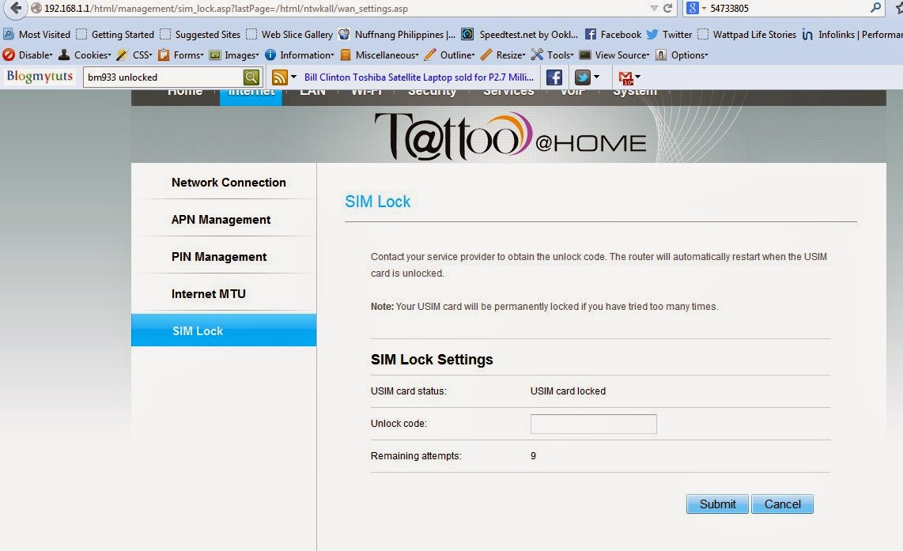Open the Disable developer menu
Viewport: 903px width, 551px height.
[28, 55]
